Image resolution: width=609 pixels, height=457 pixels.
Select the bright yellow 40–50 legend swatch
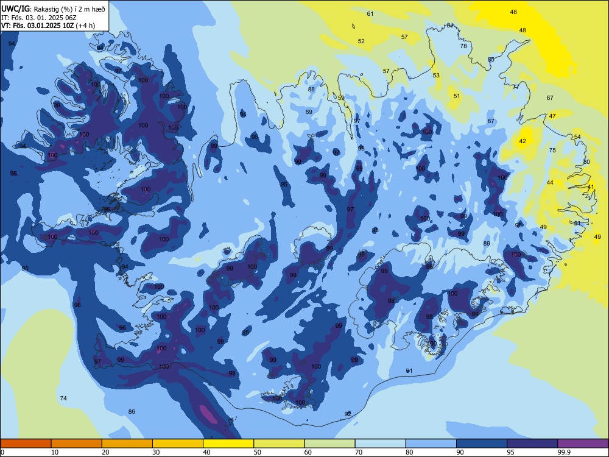point(228,444)
